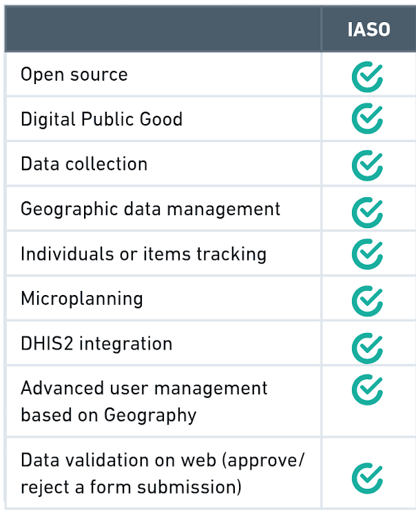The width and height of the screenshot is (416, 515).
Task: Click the Open source row label
Action: (74, 74)
